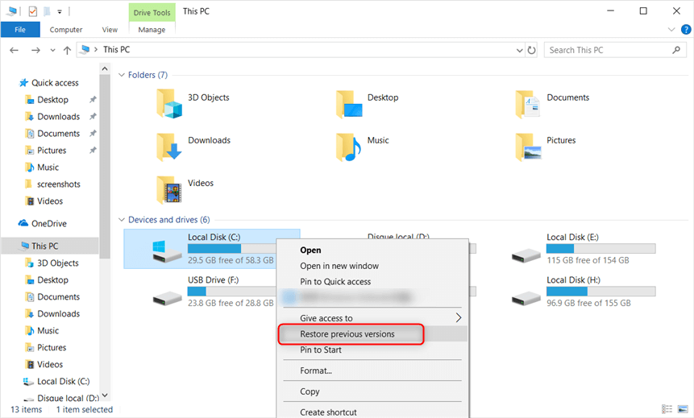694x418 pixels.
Task: Expand the Give access to submenu
Action: pos(459,318)
